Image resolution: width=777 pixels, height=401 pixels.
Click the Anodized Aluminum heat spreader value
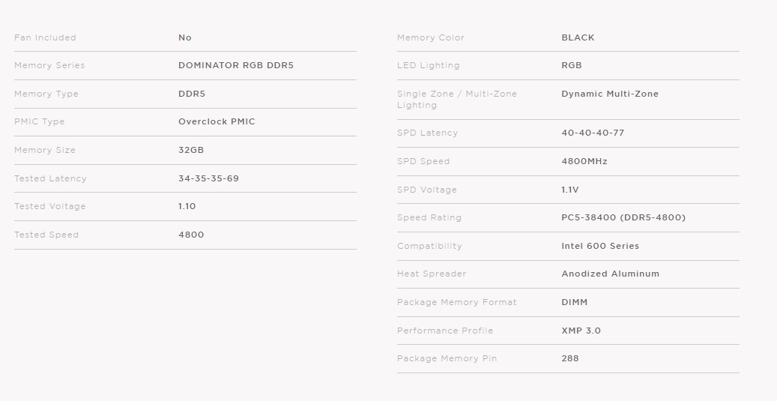pyautogui.click(x=611, y=274)
